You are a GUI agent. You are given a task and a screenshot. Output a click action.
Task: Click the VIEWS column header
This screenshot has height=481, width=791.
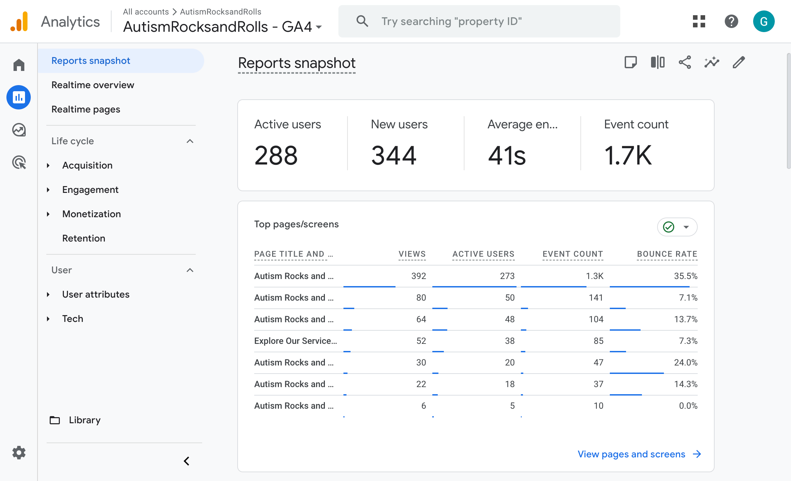click(x=412, y=254)
